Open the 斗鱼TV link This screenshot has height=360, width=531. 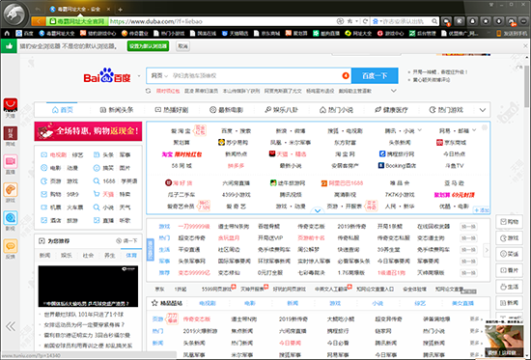click(454, 166)
